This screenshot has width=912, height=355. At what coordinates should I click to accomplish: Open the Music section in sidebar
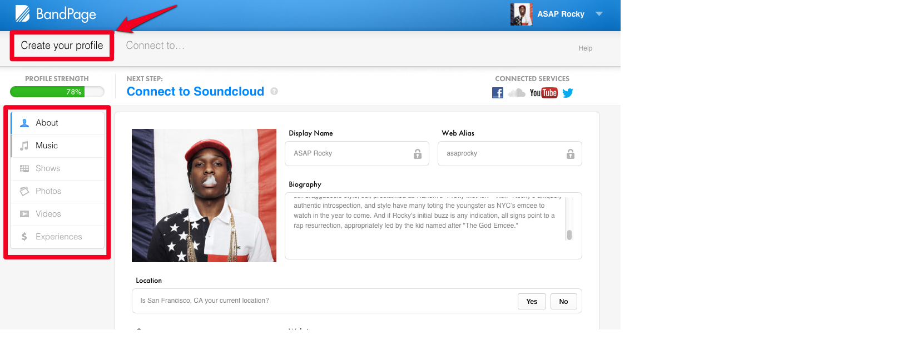pos(57,146)
